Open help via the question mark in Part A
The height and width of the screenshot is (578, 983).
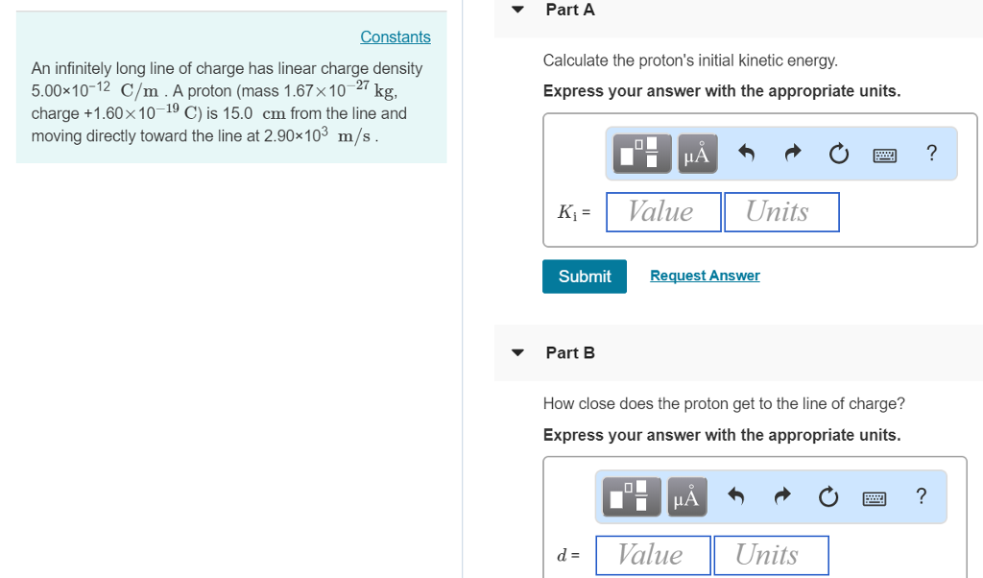pos(931,154)
